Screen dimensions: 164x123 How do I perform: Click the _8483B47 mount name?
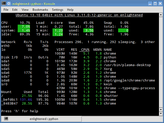pos(9,104)
